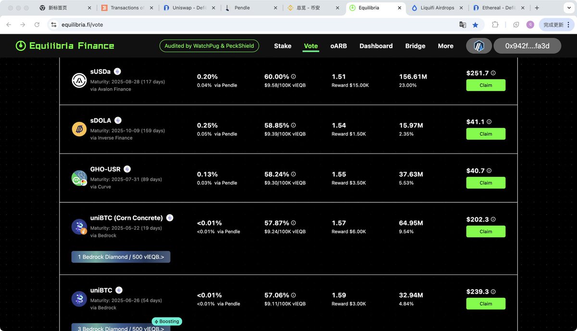This screenshot has width=577, height=331.
Task: Select the Vote navigation item
Action: tap(311, 46)
